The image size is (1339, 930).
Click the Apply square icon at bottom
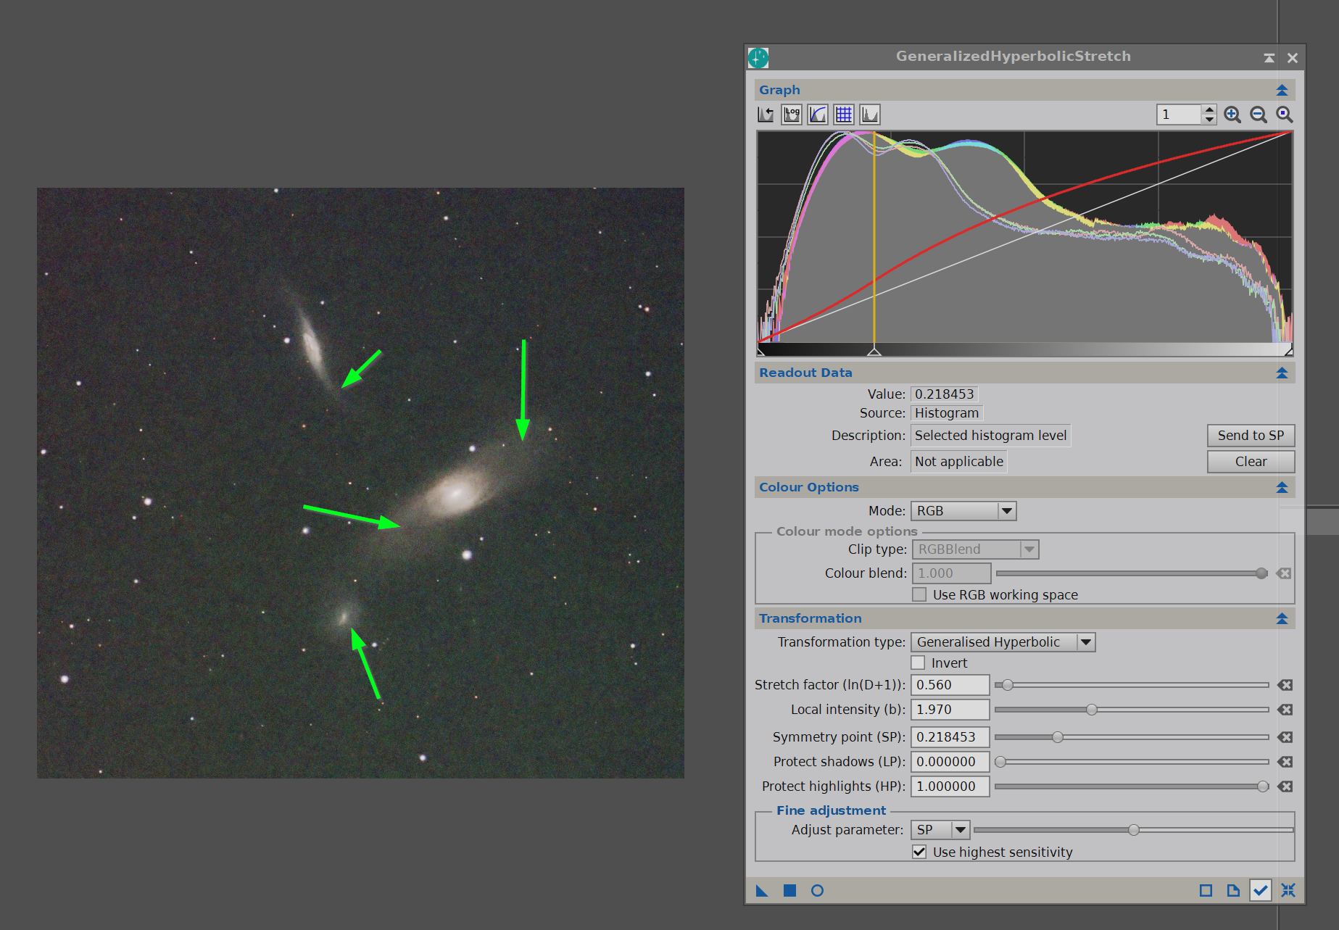pyautogui.click(x=789, y=890)
